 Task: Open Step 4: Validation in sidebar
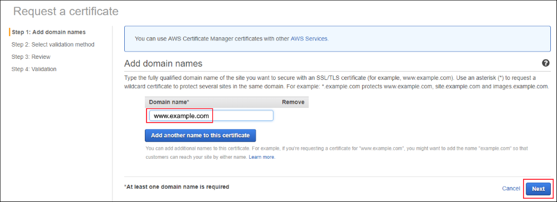click(34, 69)
